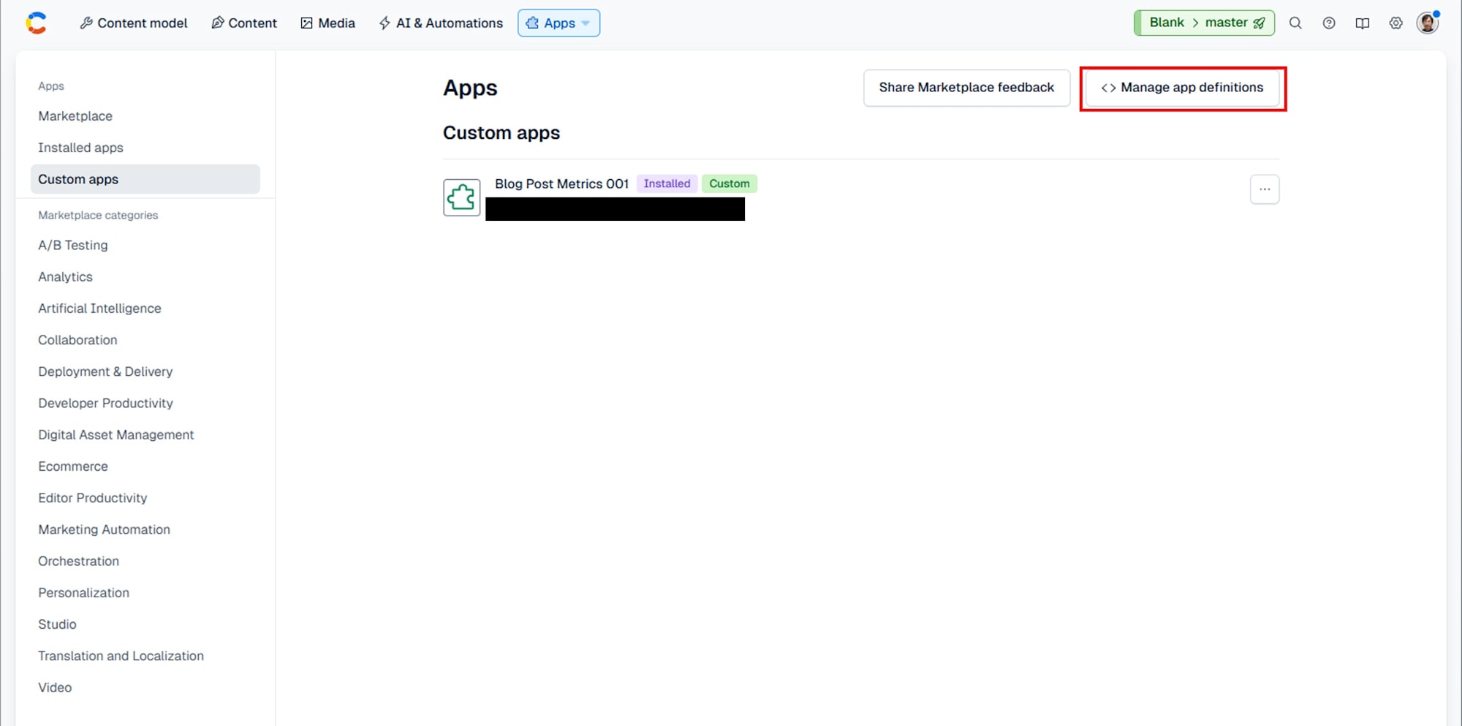This screenshot has width=1462, height=726.
Task: Open Developer Productivity category
Action: 105,403
